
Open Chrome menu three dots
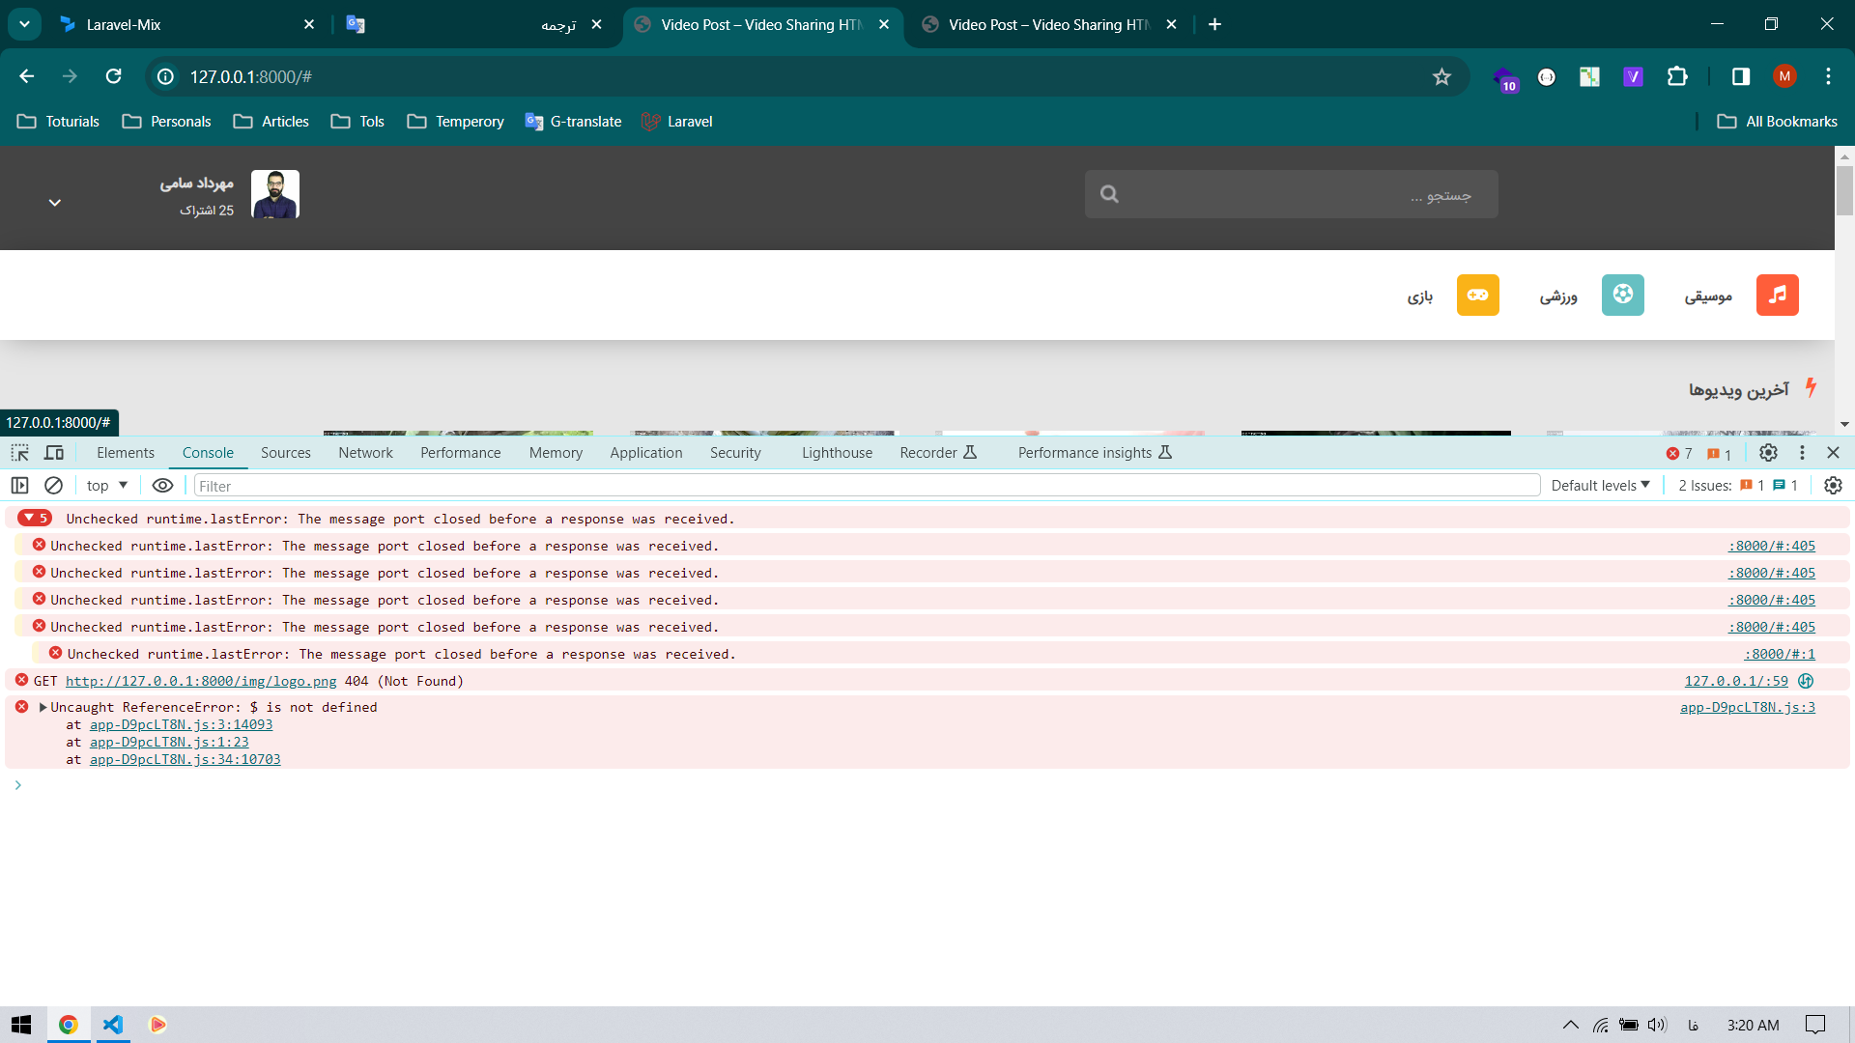[x=1828, y=76]
